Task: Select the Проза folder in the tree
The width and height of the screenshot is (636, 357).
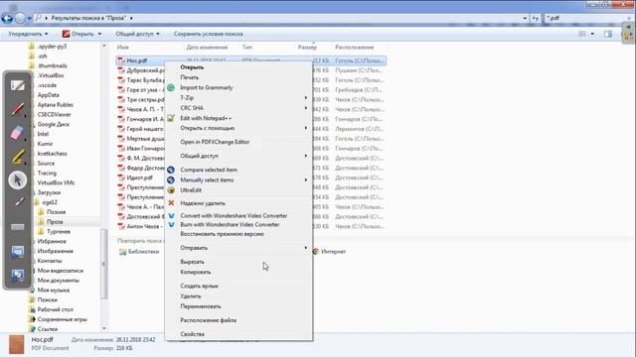Action: 55,222
